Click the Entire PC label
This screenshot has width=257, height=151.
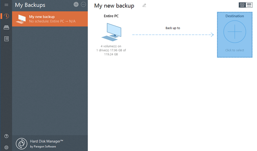coord(111,16)
